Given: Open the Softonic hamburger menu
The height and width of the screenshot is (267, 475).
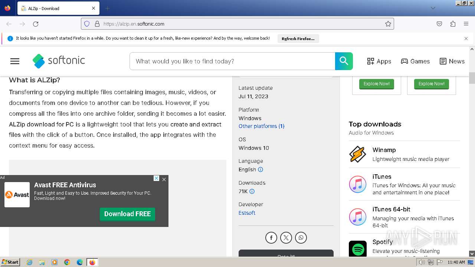Looking at the screenshot, I should tap(15, 61).
